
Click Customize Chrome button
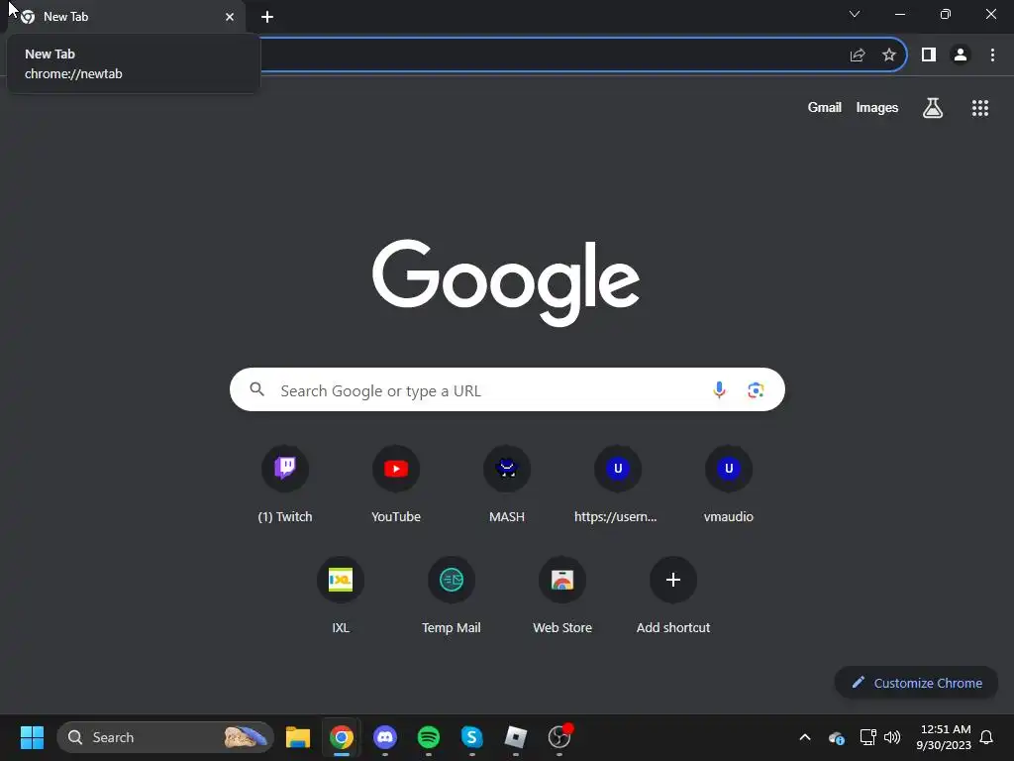916,683
